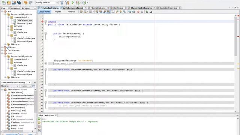240x135 pixels.
Task: Click the Build Project hammer icon
Action: tap(62, 3)
